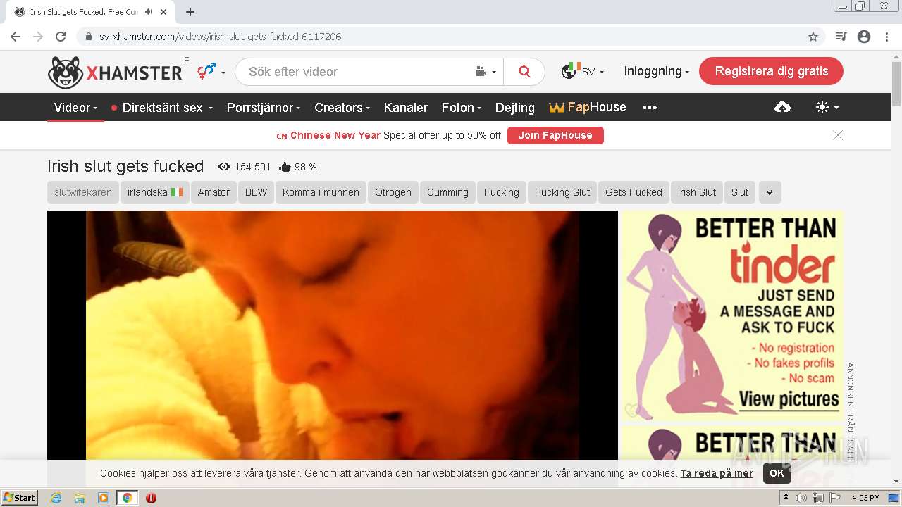The height and width of the screenshot is (507, 902).
Task: Go back to the previous page
Action: 16,37
